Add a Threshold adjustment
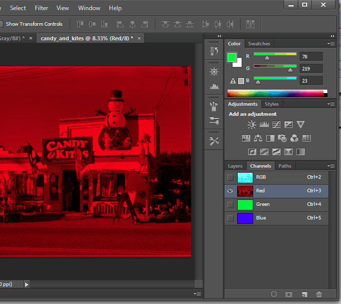 click(x=276, y=151)
